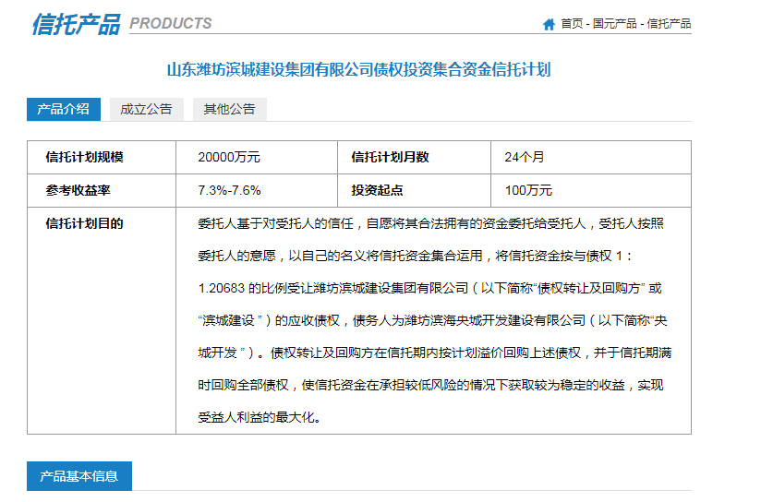
Task: View the 其他公告 tab
Action: pos(229,109)
